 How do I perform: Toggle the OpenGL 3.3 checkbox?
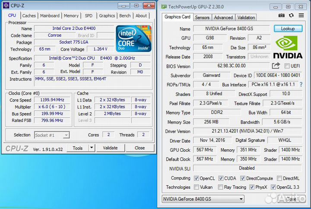(273, 187)
